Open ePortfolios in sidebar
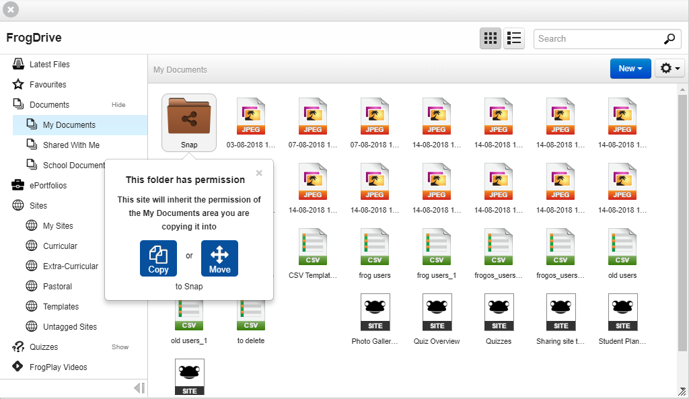 click(48, 186)
